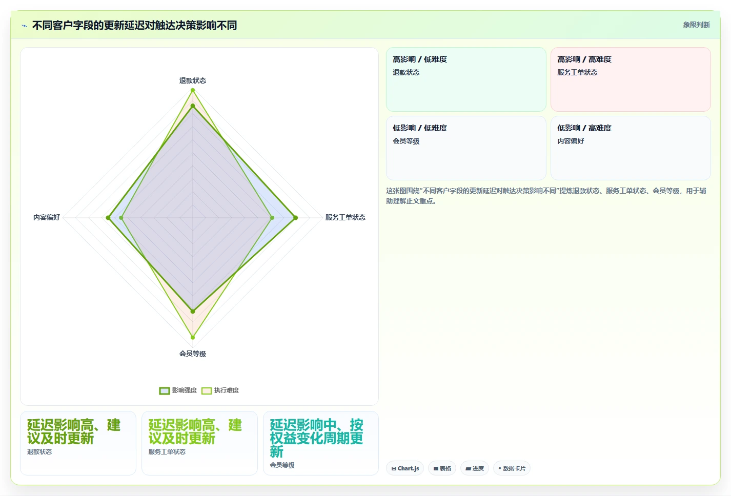The width and height of the screenshot is (731, 496).
Task: Click the 象限判断 label in header
Action: click(696, 25)
